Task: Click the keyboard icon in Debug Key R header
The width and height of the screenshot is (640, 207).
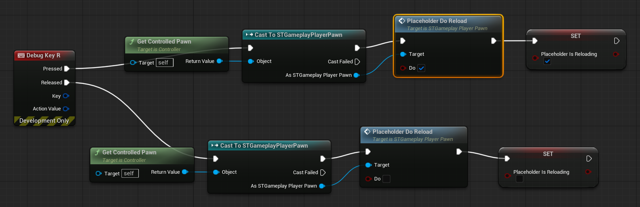Action: [21, 55]
